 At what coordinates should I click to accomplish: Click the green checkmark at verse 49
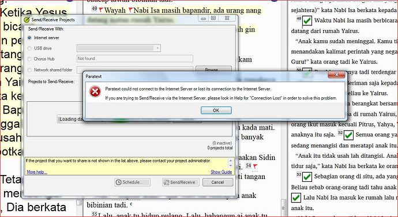[x=307, y=21]
